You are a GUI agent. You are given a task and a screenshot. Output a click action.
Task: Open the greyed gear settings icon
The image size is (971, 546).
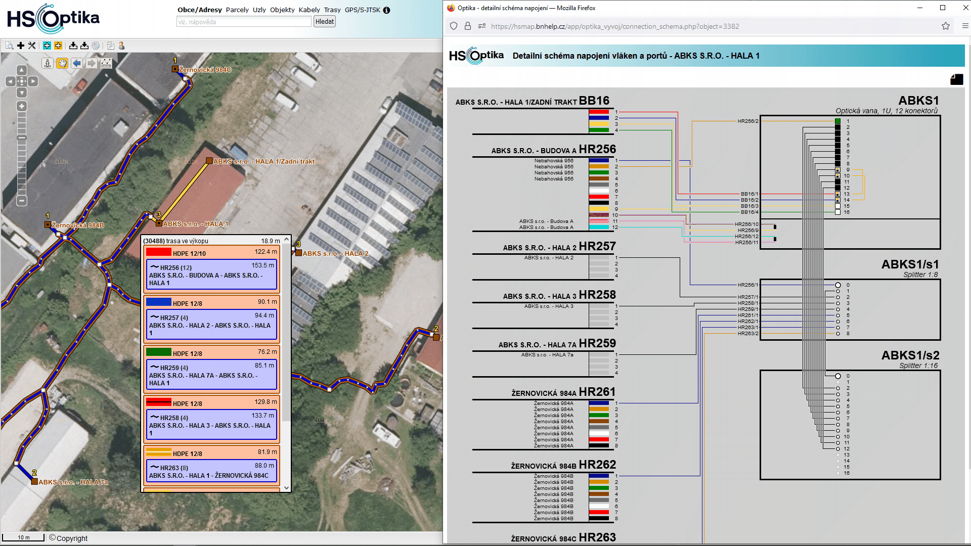click(96, 45)
